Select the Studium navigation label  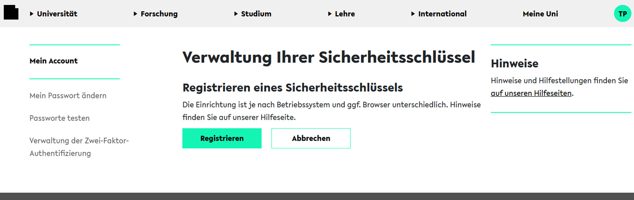pos(256,14)
